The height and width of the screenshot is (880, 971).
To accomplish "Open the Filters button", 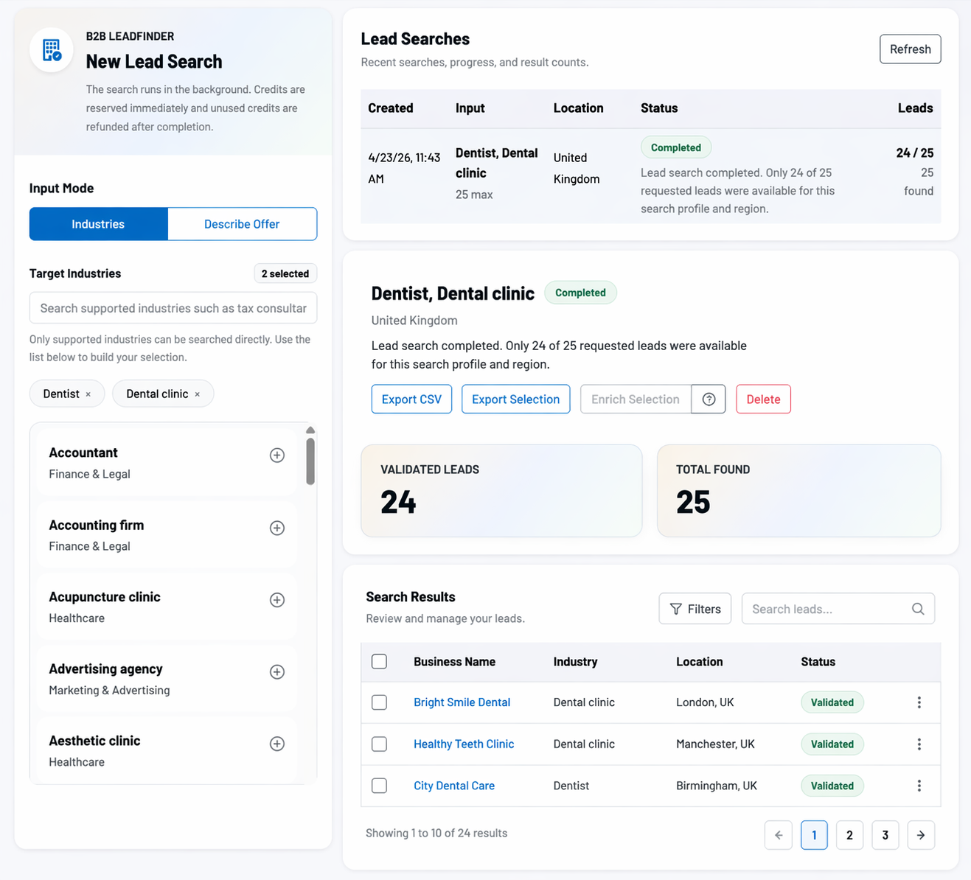I will point(695,609).
